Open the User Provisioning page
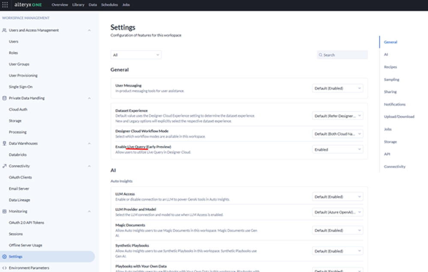 [23, 76]
